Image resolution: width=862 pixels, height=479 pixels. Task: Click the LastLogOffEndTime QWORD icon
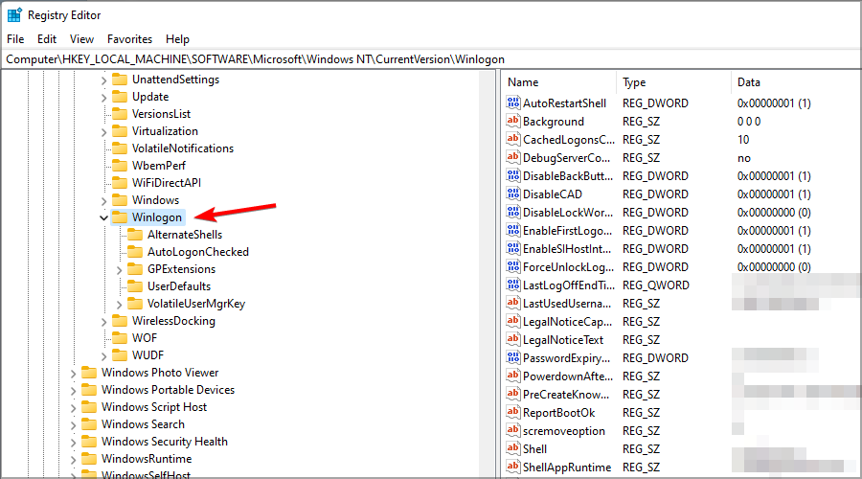pos(513,285)
